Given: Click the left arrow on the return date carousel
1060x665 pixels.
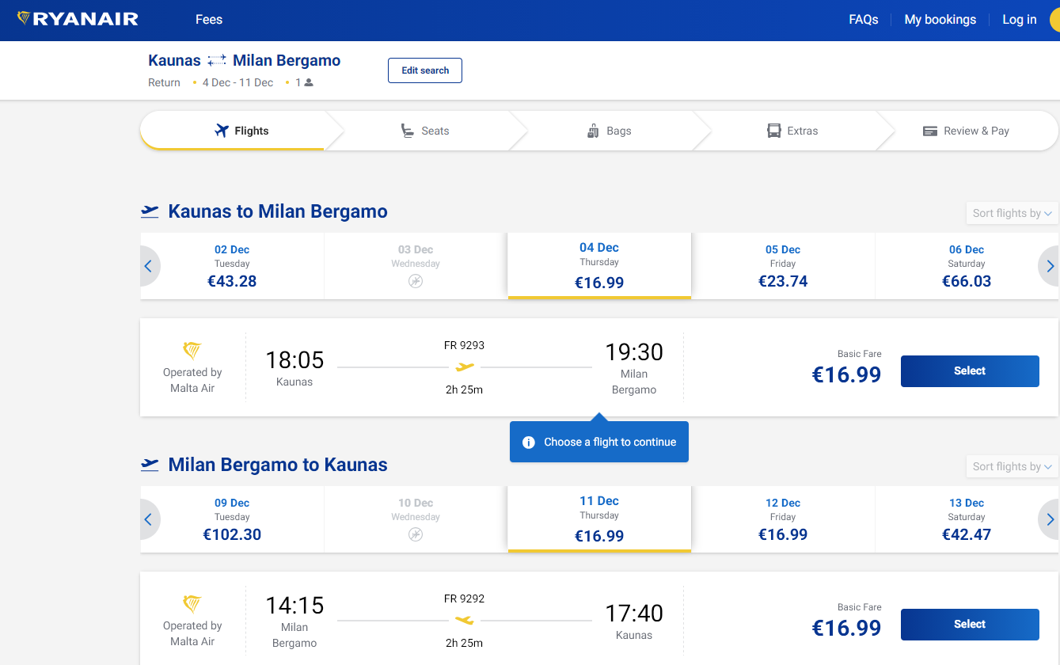Looking at the screenshot, I should [x=149, y=519].
